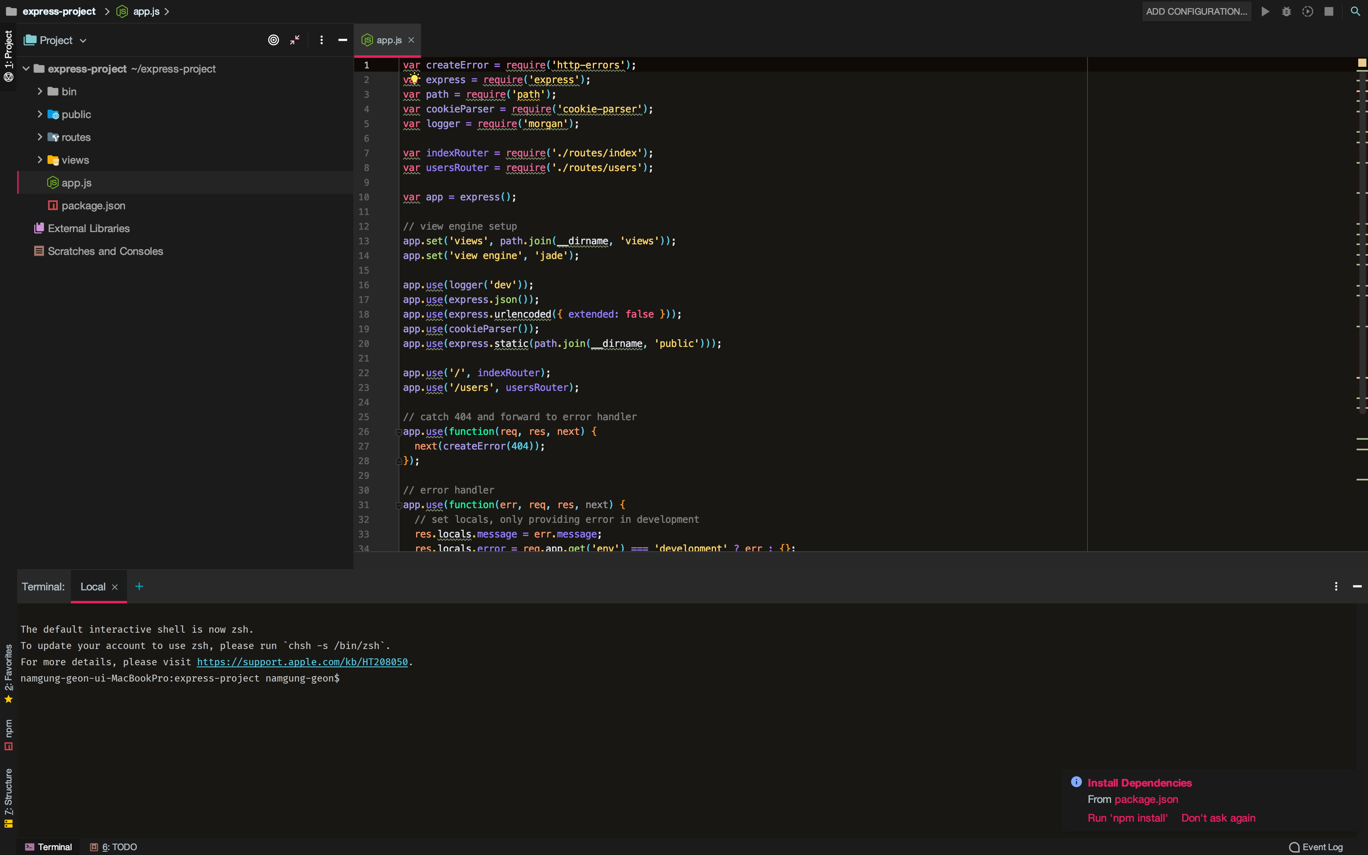Click the locate opened file target icon
This screenshot has height=855, width=1368.
tap(273, 40)
